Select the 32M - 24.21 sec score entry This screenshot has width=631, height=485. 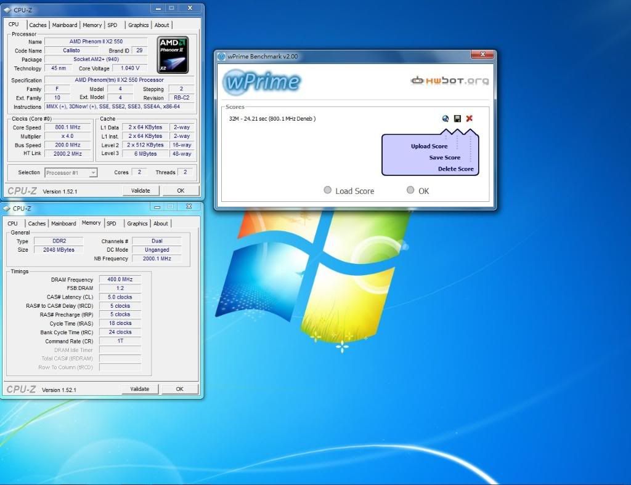(x=272, y=119)
